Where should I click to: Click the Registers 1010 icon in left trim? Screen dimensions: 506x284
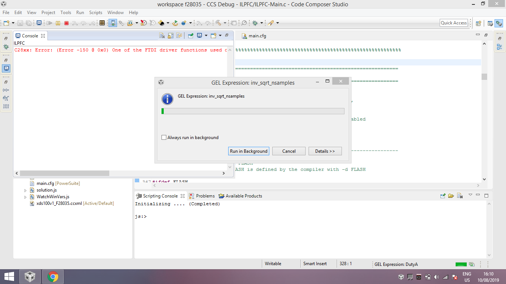pyautogui.click(x=6, y=106)
